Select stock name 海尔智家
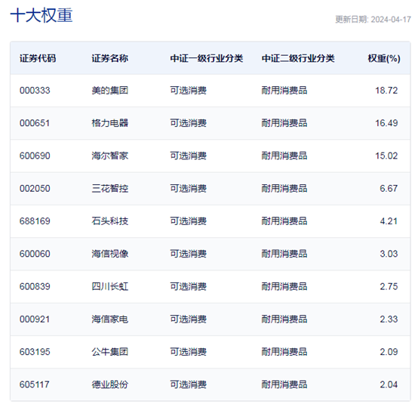The image size is (418, 404). click(110, 156)
